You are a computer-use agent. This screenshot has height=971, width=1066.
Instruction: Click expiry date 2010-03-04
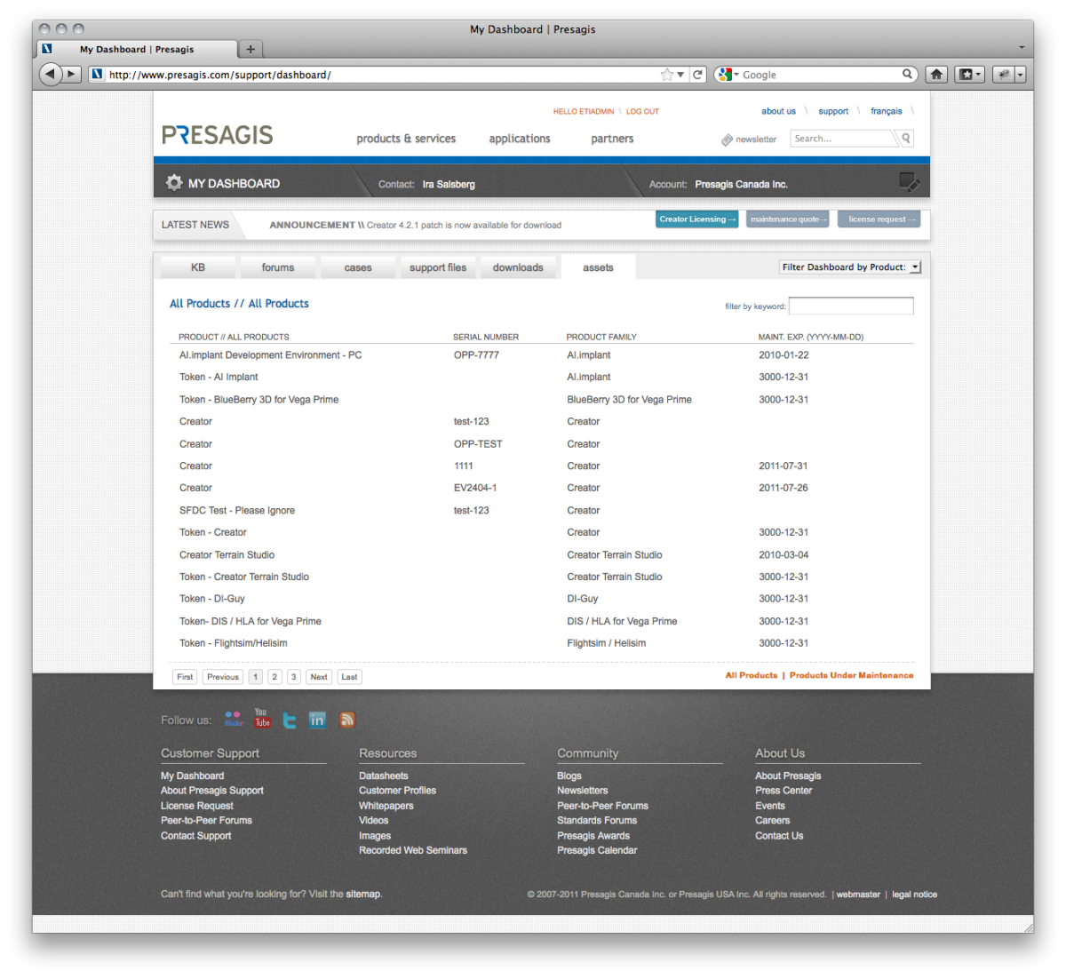point(784,555)
